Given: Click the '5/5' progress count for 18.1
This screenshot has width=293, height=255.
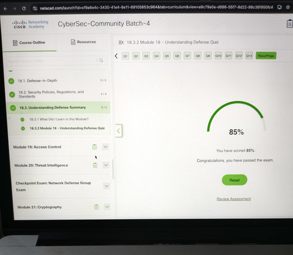Looking at the screenshot, I should (103, 80).
